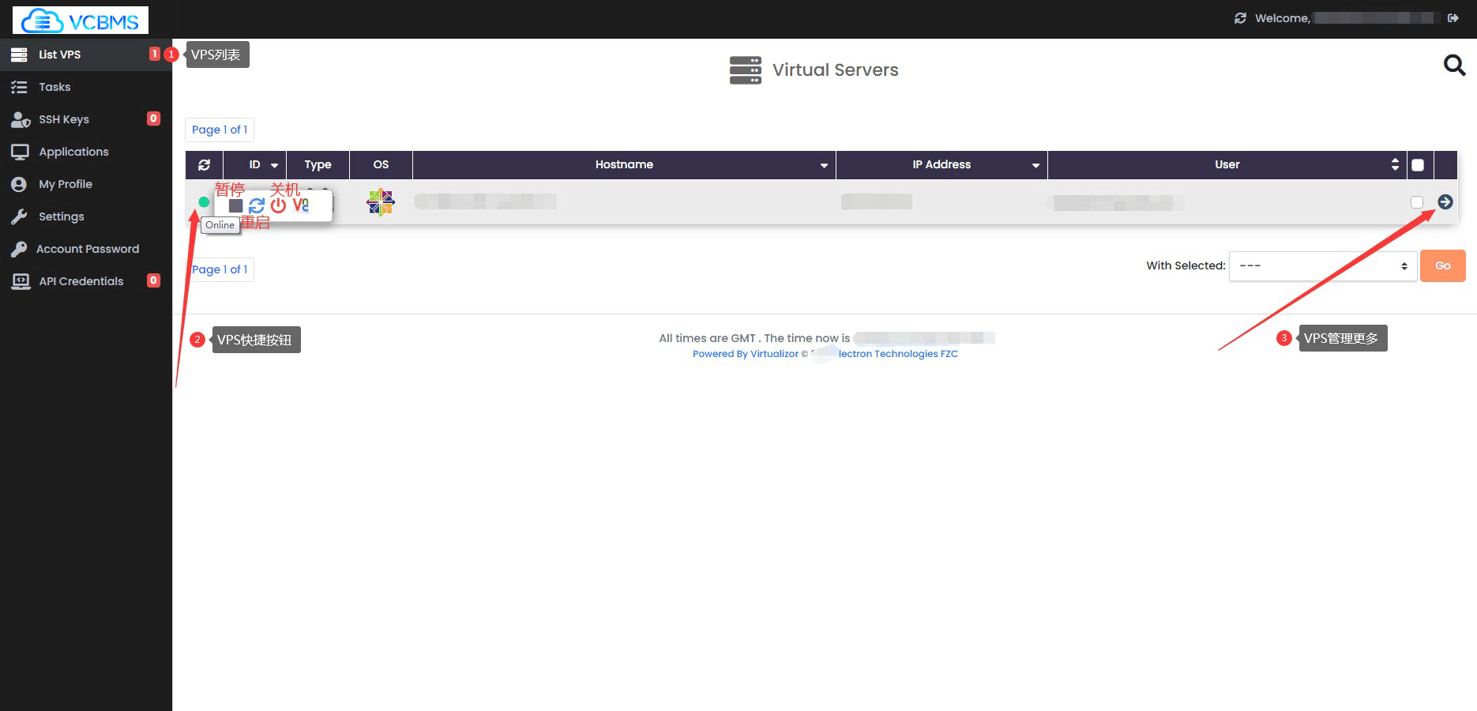Click the Account Password key icon

pos(19,249)
